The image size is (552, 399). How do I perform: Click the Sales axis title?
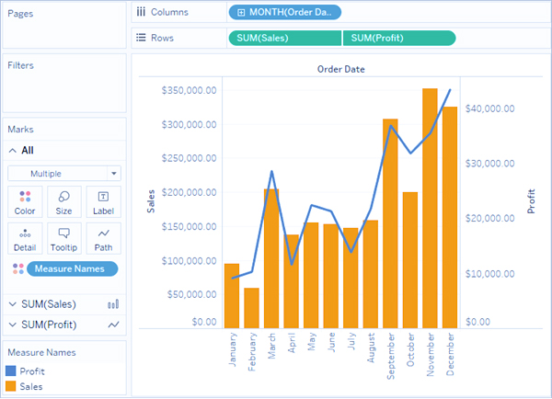tap(151, 201)
